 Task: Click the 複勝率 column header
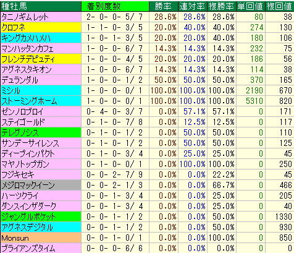(222, 6)
